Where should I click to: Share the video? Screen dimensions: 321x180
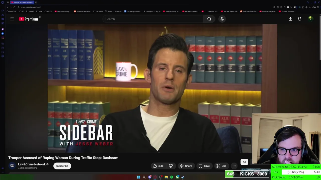coord(186,166)
